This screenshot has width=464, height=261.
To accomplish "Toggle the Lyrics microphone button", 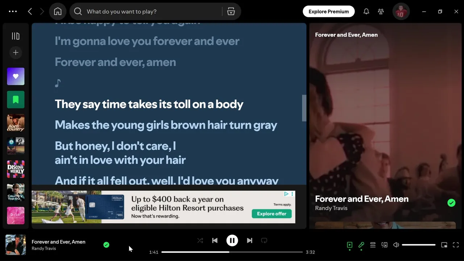I will [361, 245].
